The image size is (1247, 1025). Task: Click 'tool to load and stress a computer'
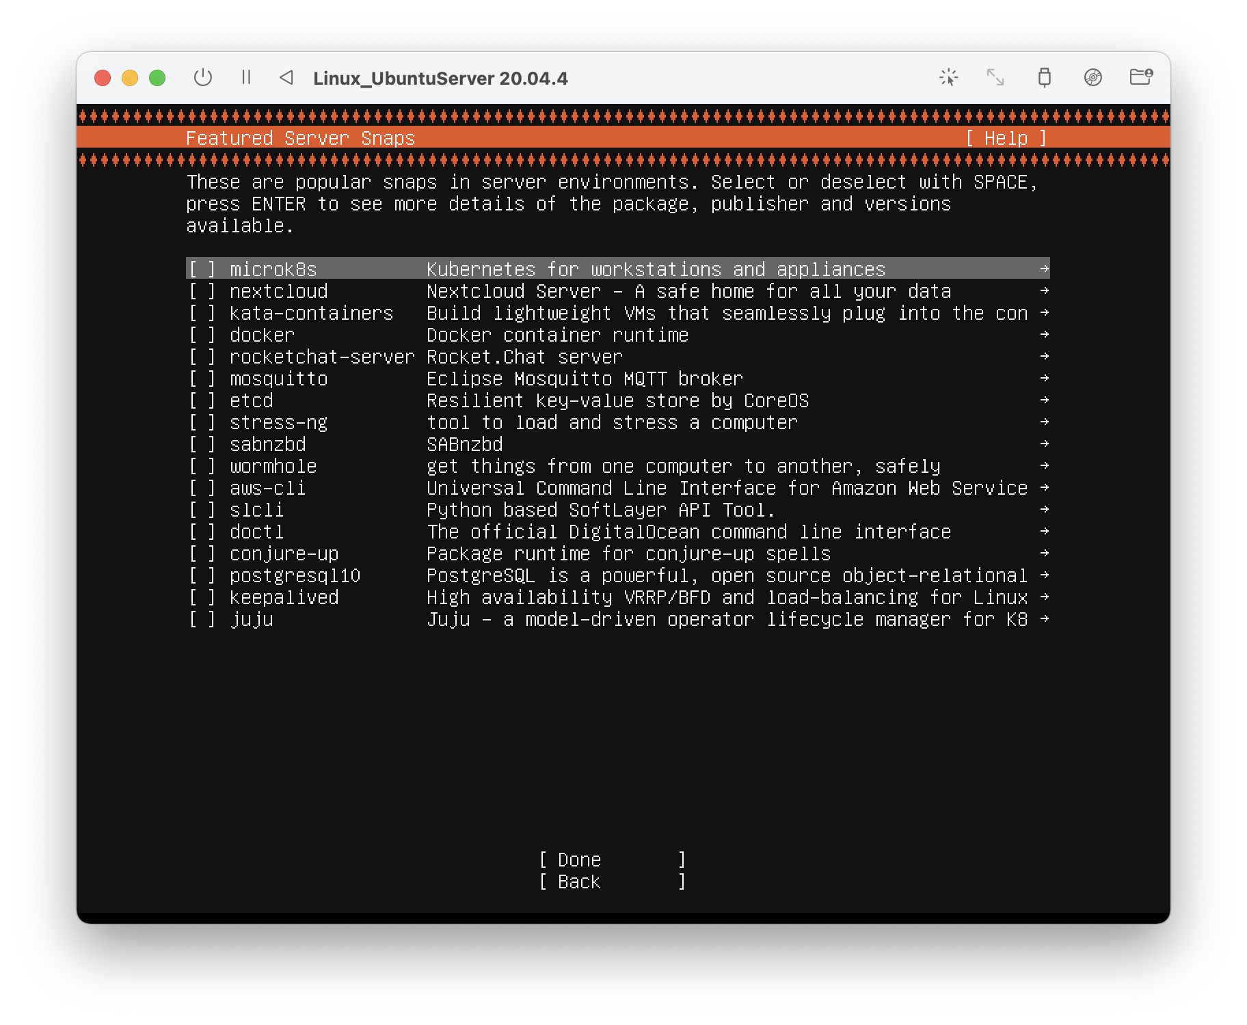tap(613, 423)
